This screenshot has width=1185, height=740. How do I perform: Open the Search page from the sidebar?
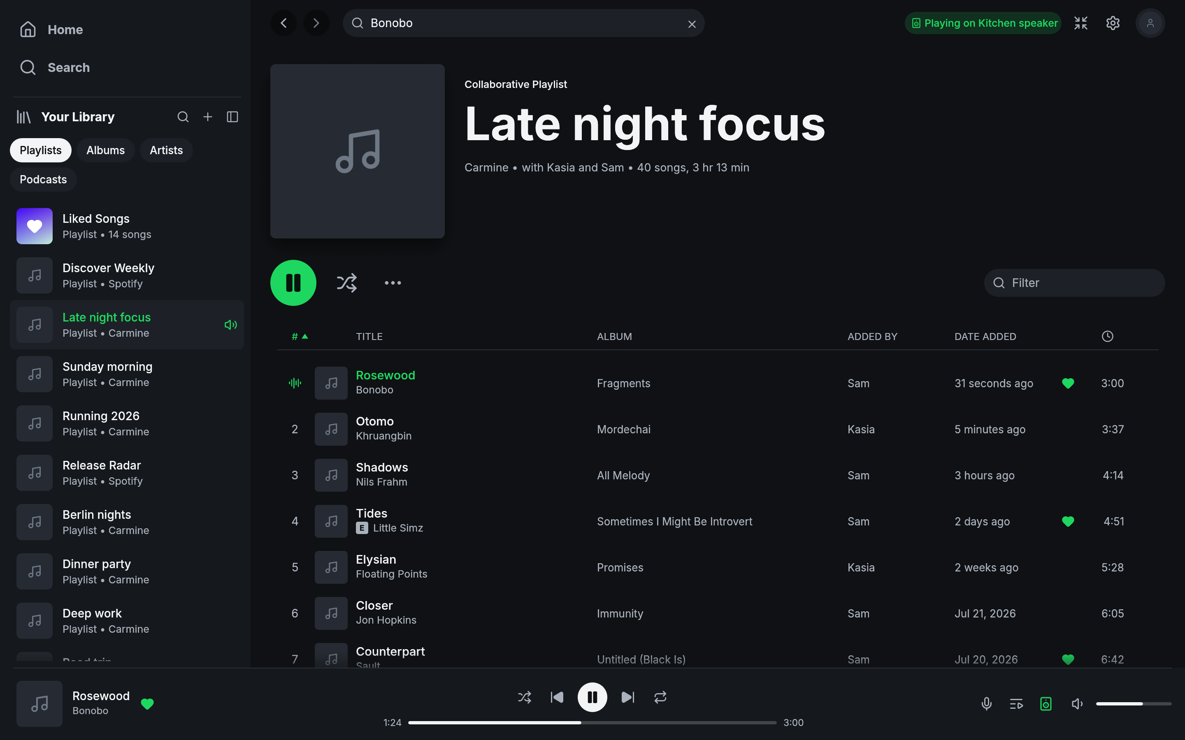click(x=54, y=67)
